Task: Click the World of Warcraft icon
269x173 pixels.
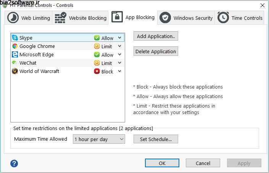Action: (x=15, y=71)
